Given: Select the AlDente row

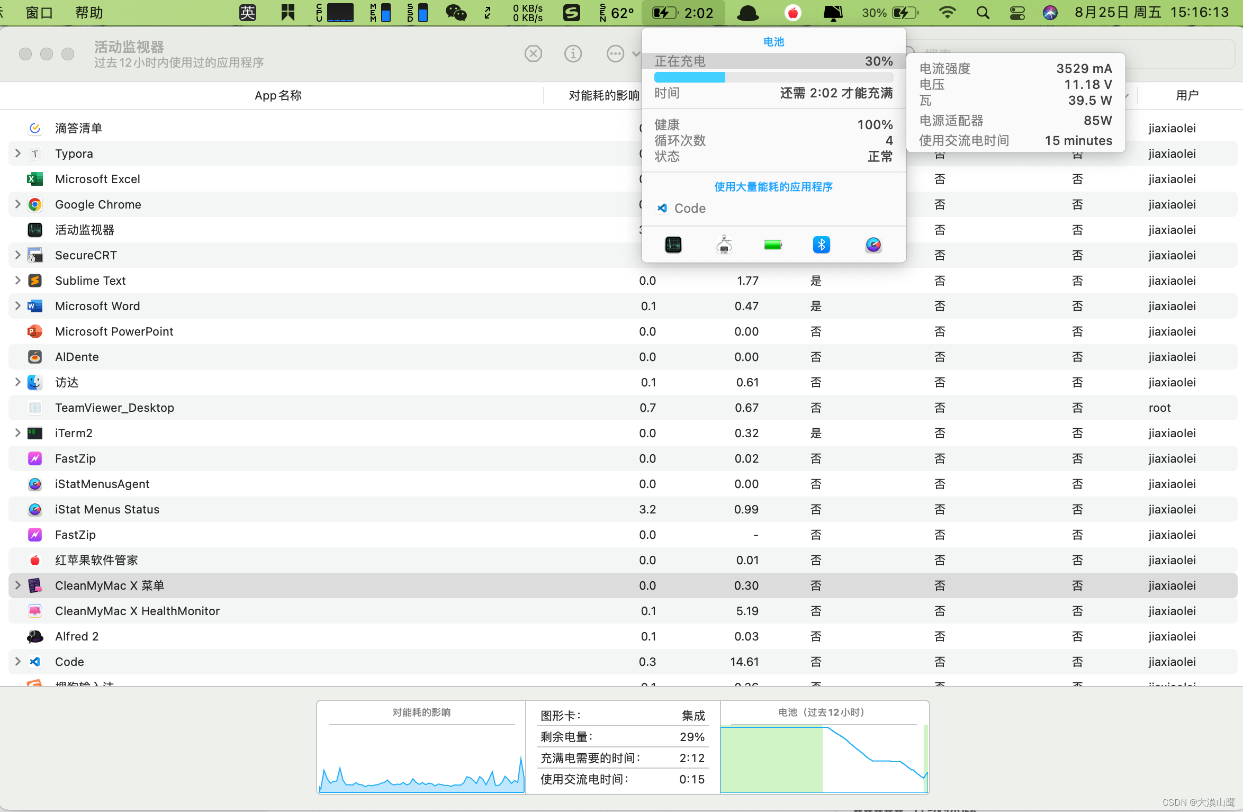Looking at the screenshot, I should point(623,357).
